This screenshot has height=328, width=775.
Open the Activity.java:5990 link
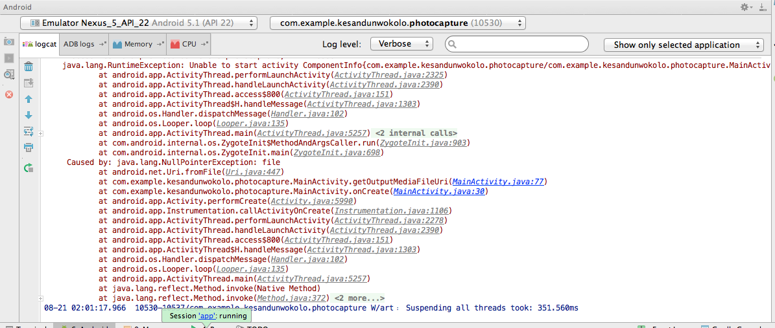pos(311,201)
